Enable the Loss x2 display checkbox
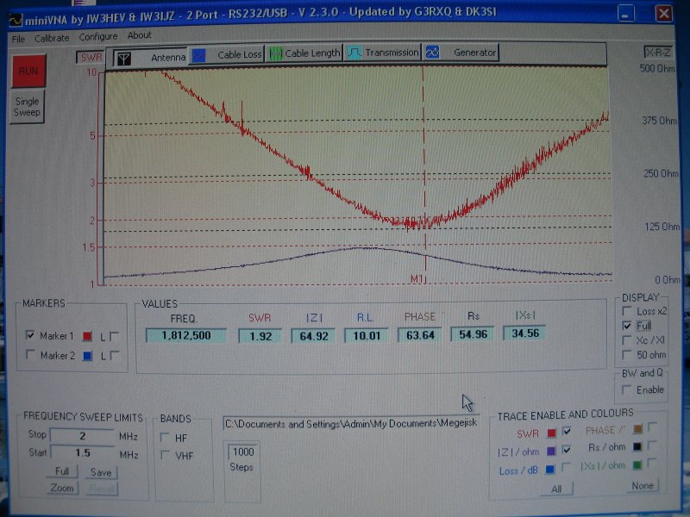The height and width of the screenshot is (517, 690). 627,311
